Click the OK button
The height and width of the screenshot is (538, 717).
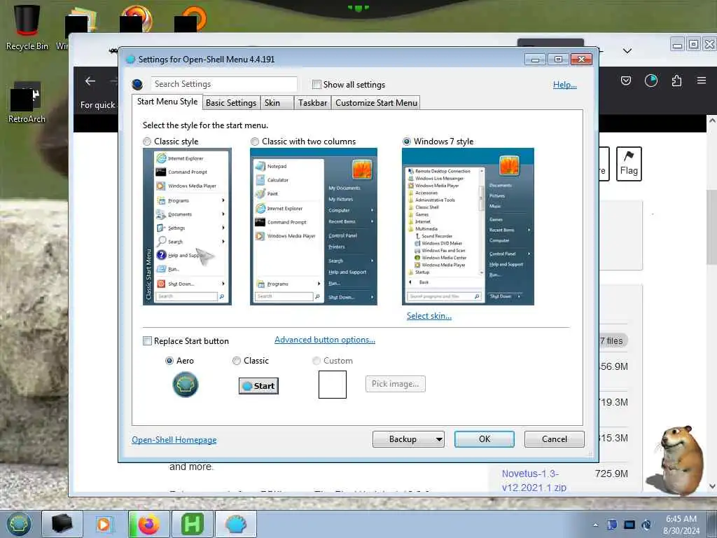[485, 439]
